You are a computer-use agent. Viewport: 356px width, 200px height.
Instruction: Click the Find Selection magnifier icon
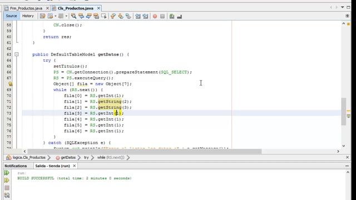73,16
